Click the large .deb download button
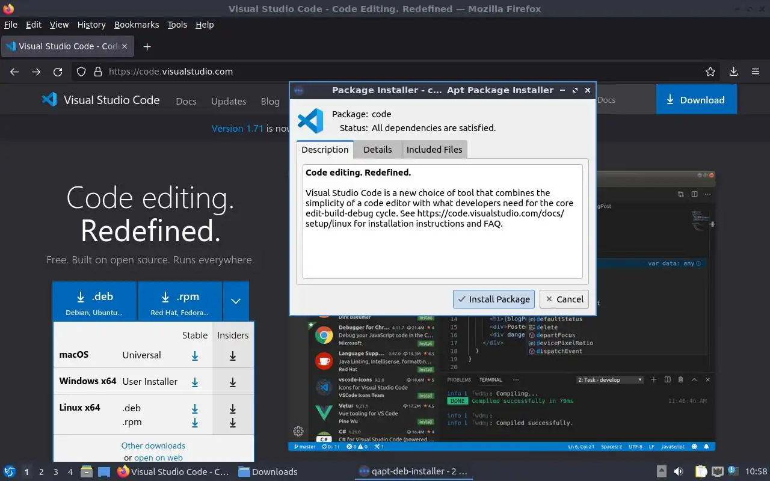This screenshot has width=770, height=481. point(94,301)
